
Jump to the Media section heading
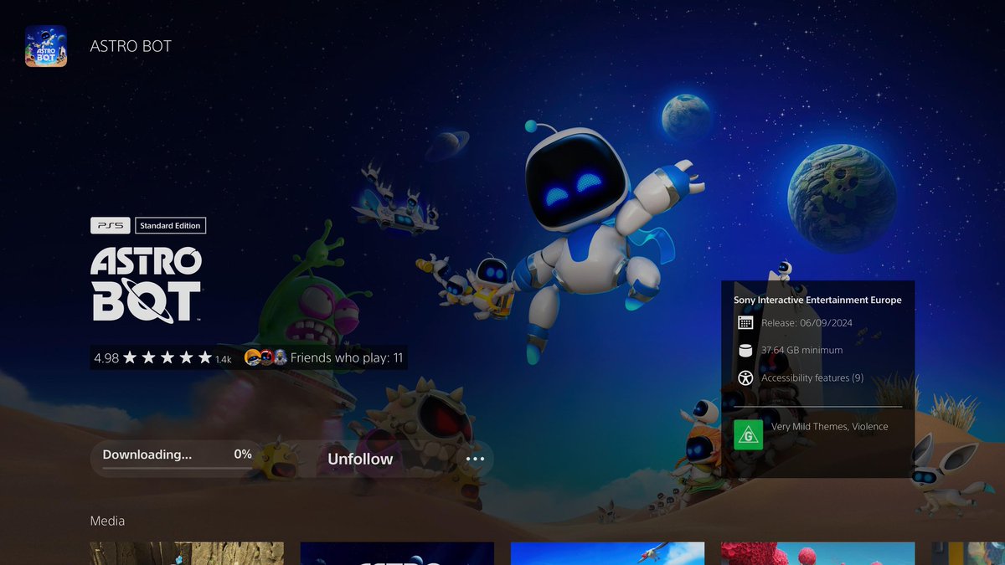107,521
